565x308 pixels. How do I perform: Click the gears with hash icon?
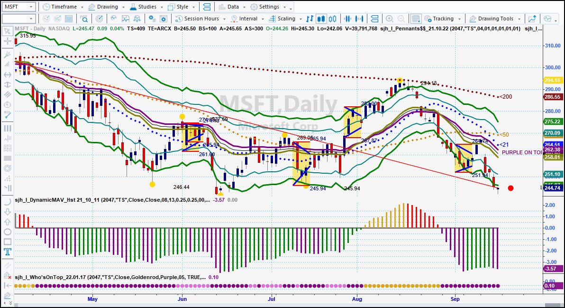152,19
